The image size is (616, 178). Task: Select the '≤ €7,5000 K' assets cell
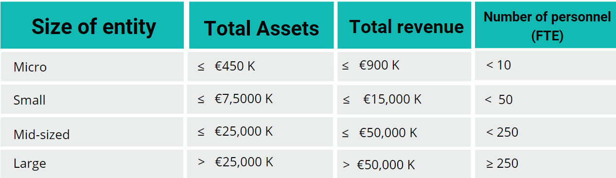(262, 99)
